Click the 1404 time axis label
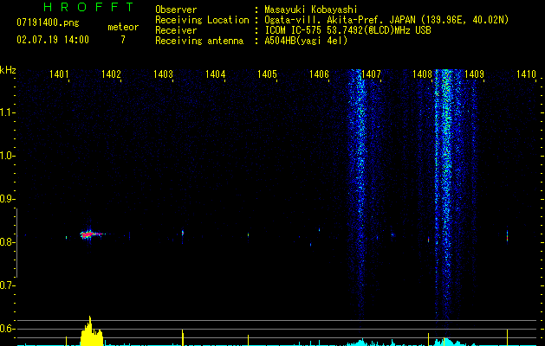 click(x=215, y=74)
